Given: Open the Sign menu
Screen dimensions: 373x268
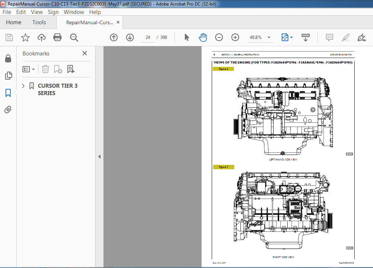Looking at the screenshot, I should tap(53, 12).
